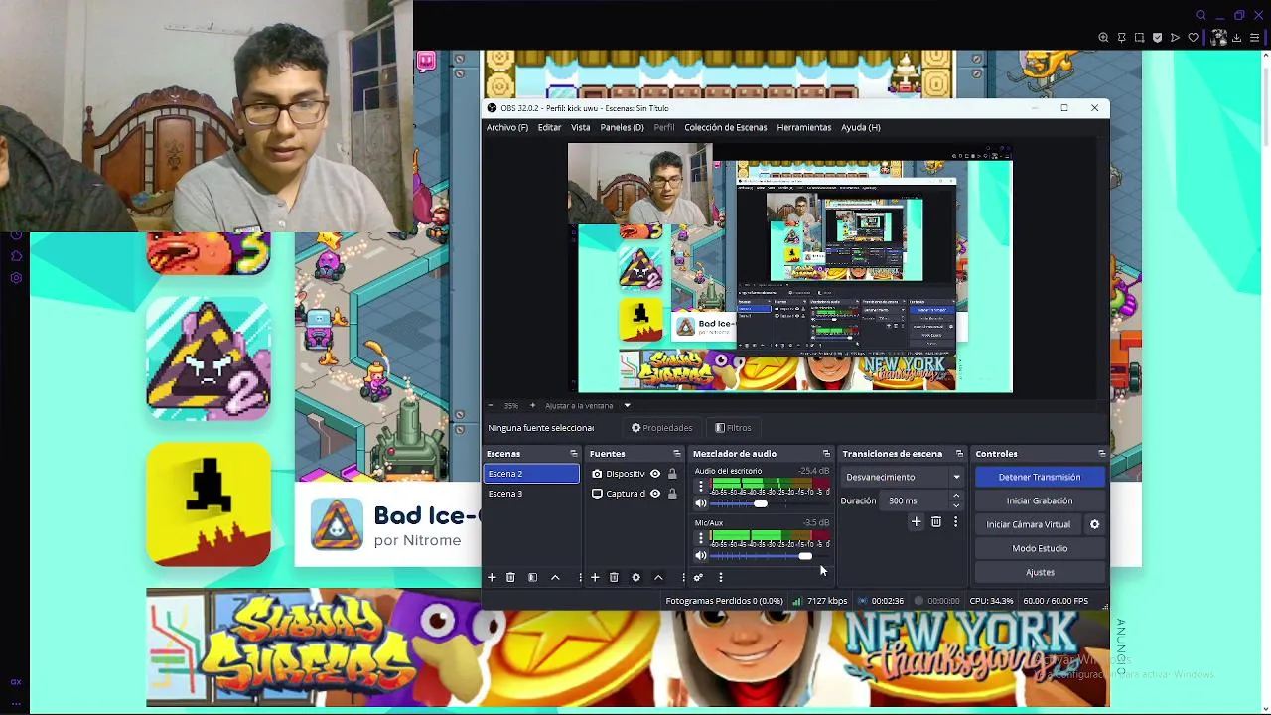Select Escena 3 in scenes list

(x=531, y=494)
